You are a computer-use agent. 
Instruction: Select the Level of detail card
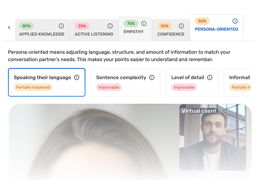point(192,82)
